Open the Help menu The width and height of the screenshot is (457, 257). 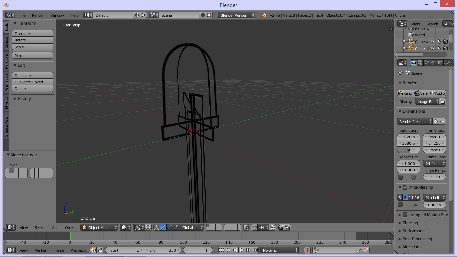[75, 15]
